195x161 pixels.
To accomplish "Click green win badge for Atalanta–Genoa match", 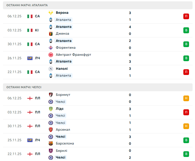I will click(x=186, y=30).
